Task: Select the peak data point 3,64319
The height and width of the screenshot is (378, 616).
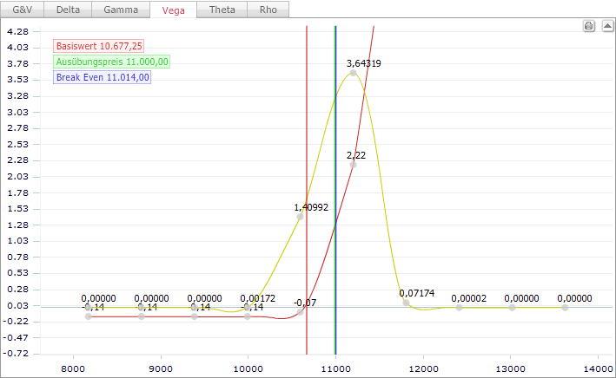Action: (x=353, y=73)
